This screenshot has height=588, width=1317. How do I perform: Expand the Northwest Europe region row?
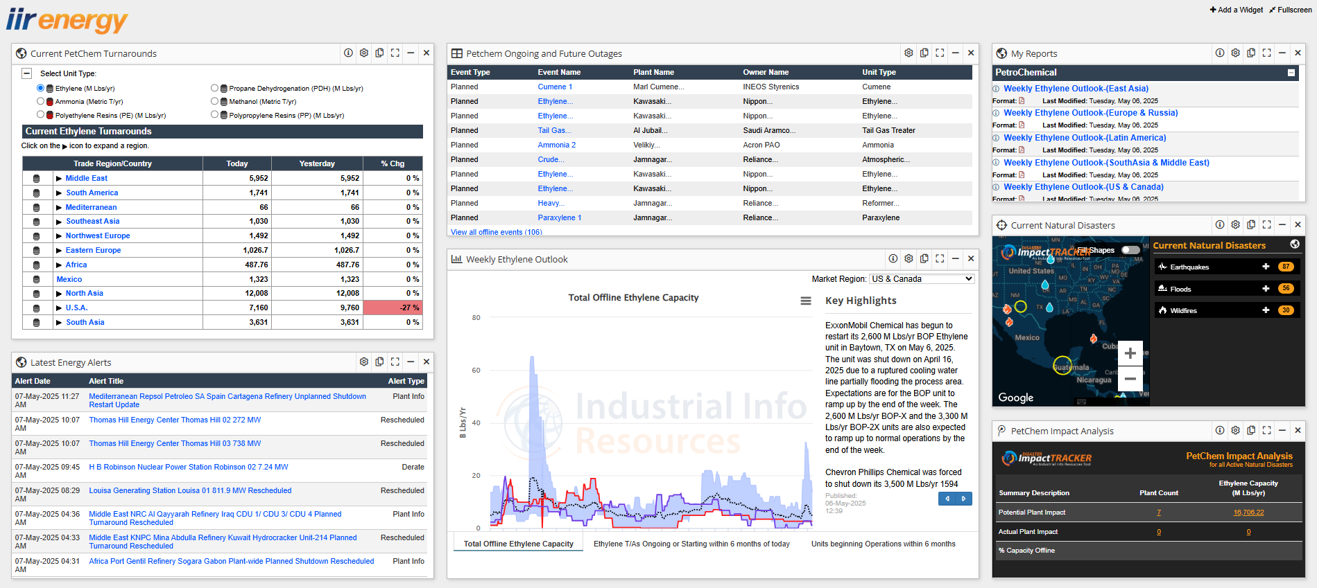(x=59, y=236)
